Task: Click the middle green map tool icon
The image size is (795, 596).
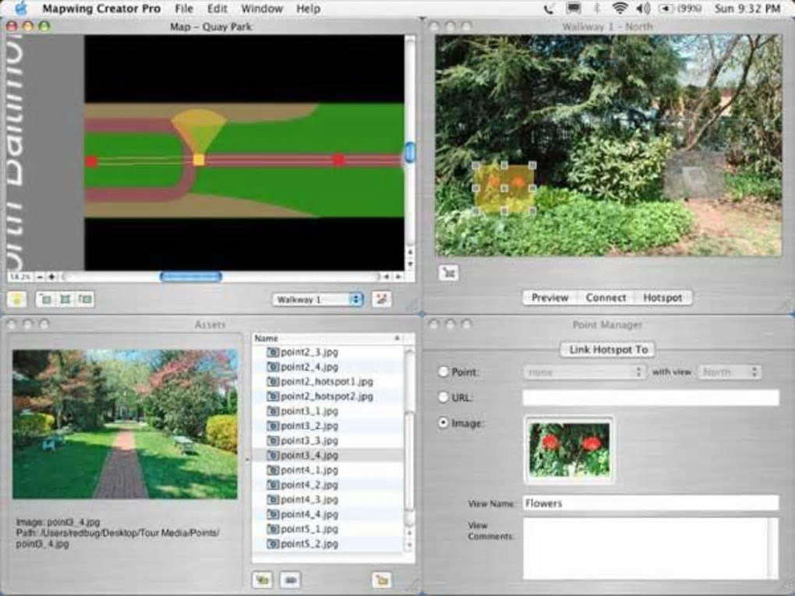Action: tap(65, 299)
